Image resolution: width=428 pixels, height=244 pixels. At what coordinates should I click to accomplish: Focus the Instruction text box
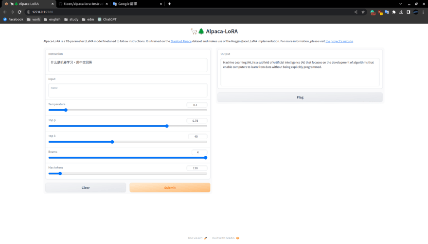coord(128,65)
